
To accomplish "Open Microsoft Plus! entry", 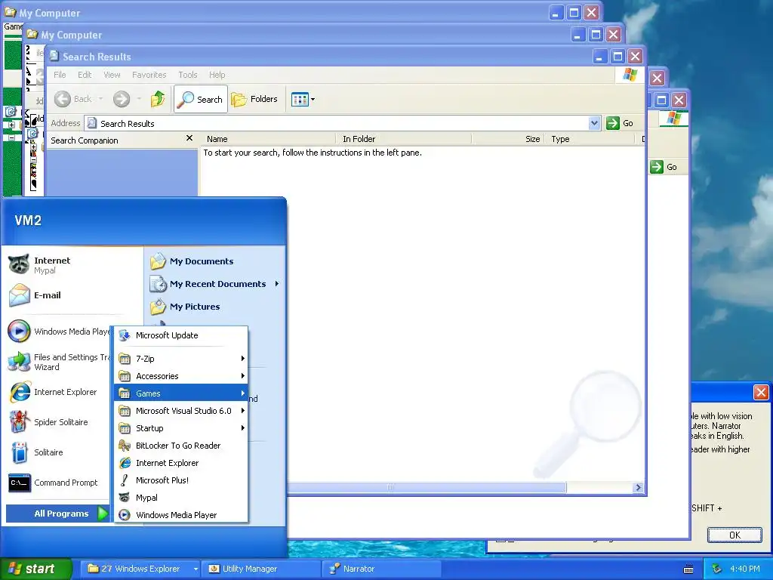I will coord(181,480).
